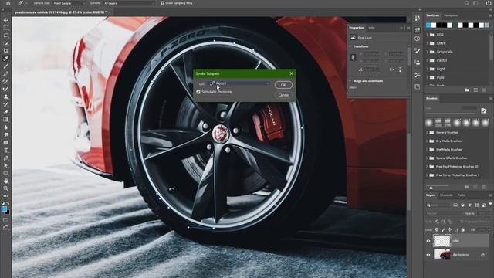Collapse the Align and Distribute section
The image size is (494, 278).
tap(350, 81)
